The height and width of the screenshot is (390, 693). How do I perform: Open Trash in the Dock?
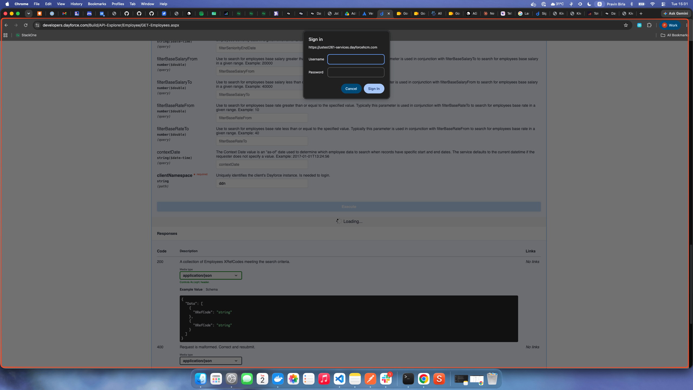[492, 379]
